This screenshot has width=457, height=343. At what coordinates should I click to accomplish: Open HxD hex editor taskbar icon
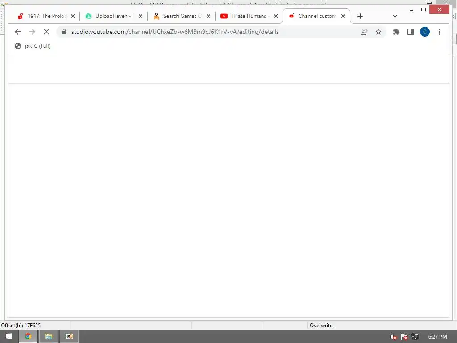coord(69,336)
